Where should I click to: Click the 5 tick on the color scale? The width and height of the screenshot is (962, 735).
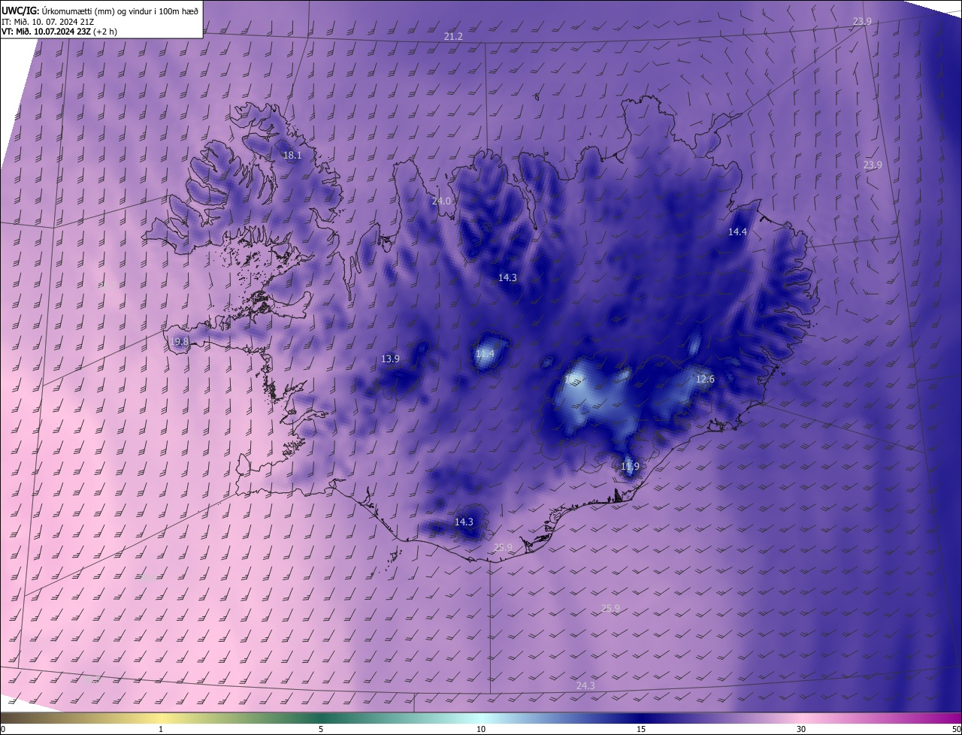[321, 729]
